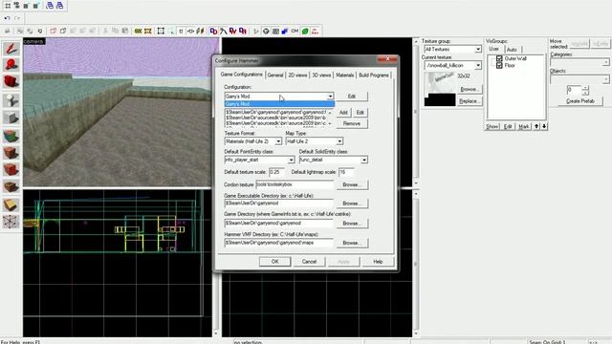Toggle the 3D grid icon

(17, 6)
